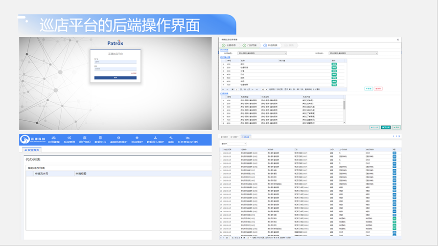This screenshot has height=246, width=438.
Task: Open the 用户组织 building icon
Action: coord(85,137)
